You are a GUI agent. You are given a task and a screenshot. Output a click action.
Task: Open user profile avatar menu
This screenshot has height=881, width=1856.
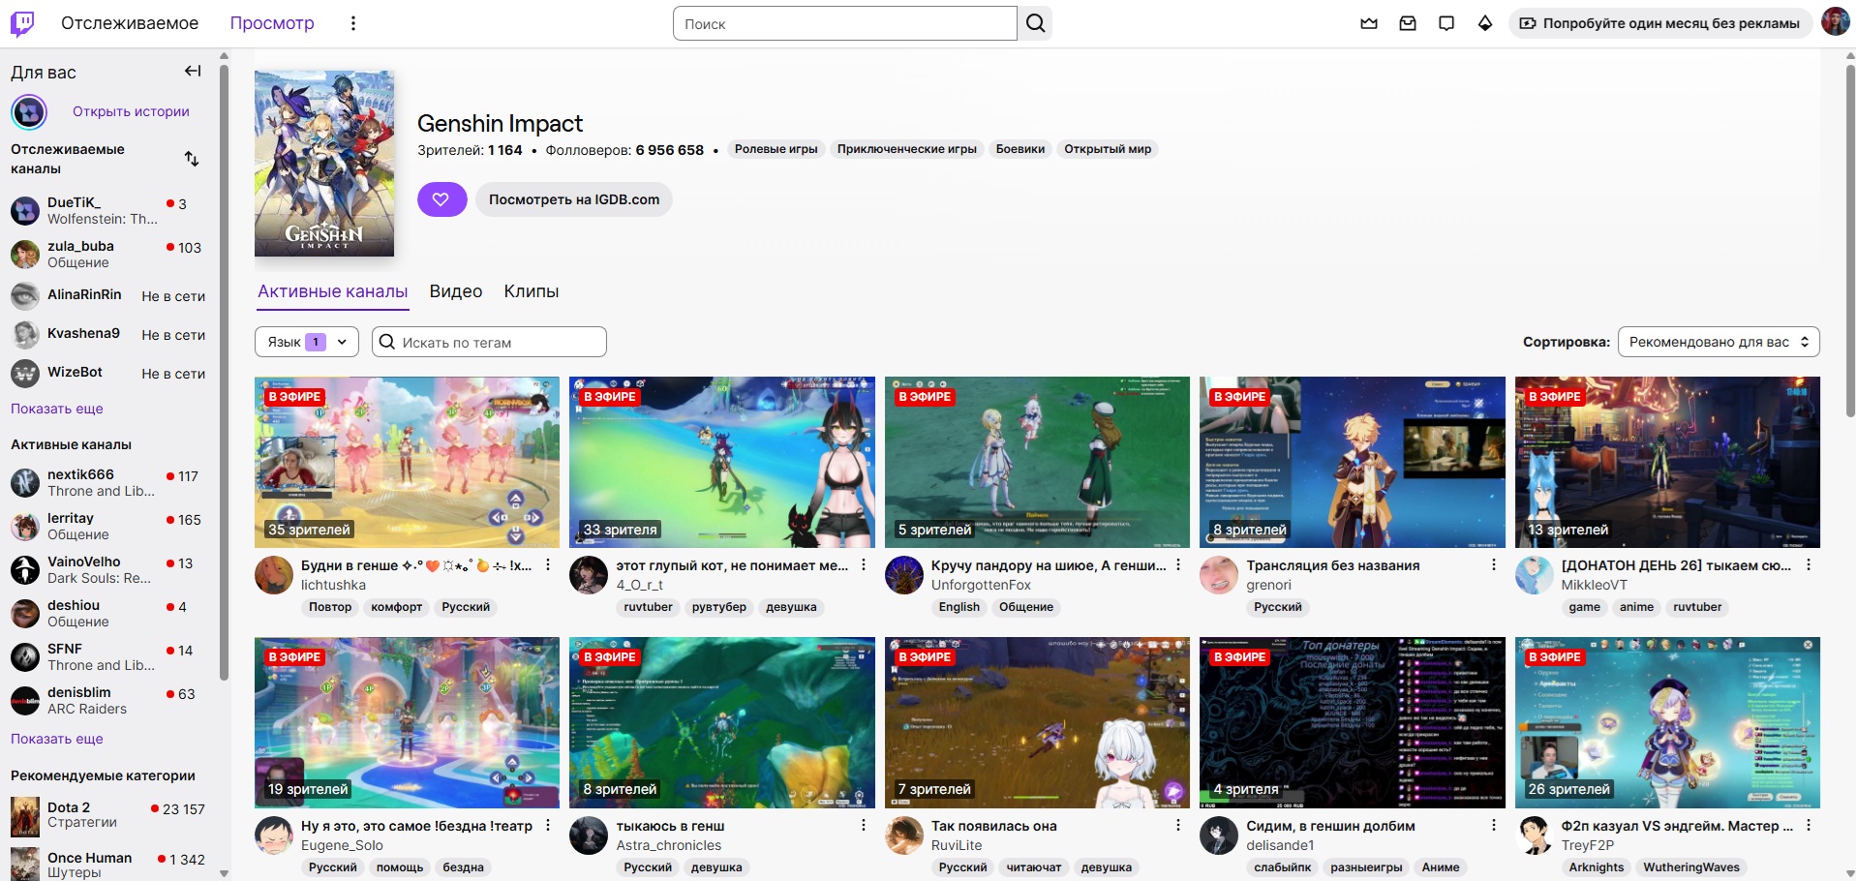coord(1835,22)
